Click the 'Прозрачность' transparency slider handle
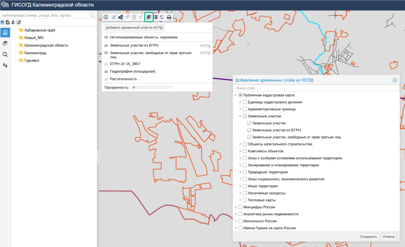This screenshot has width=405, height=247. (134, 88)
